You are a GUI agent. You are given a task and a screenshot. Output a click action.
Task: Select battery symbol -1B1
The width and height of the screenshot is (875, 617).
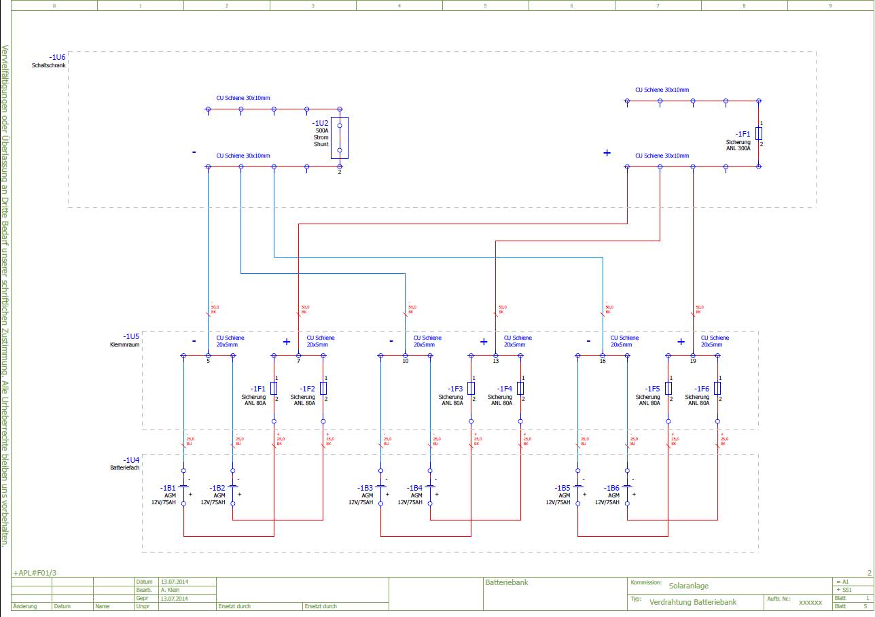click(x=183, y=487)
